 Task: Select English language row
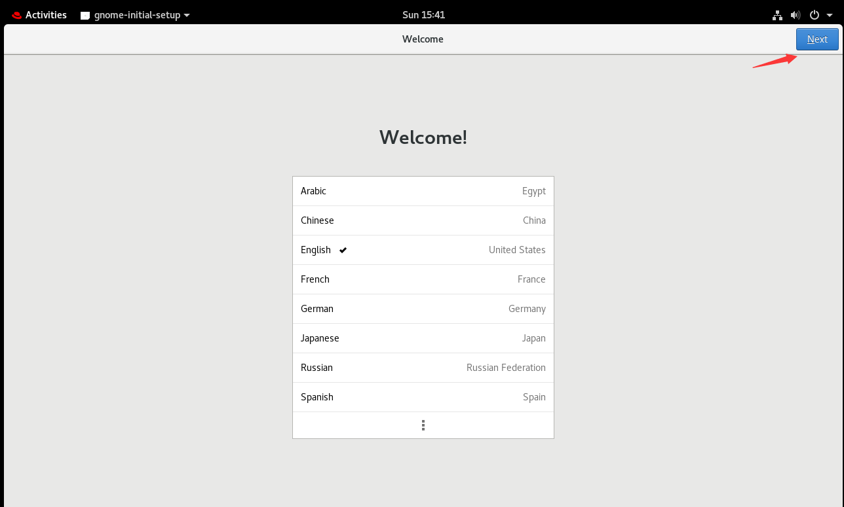point(423,250)
